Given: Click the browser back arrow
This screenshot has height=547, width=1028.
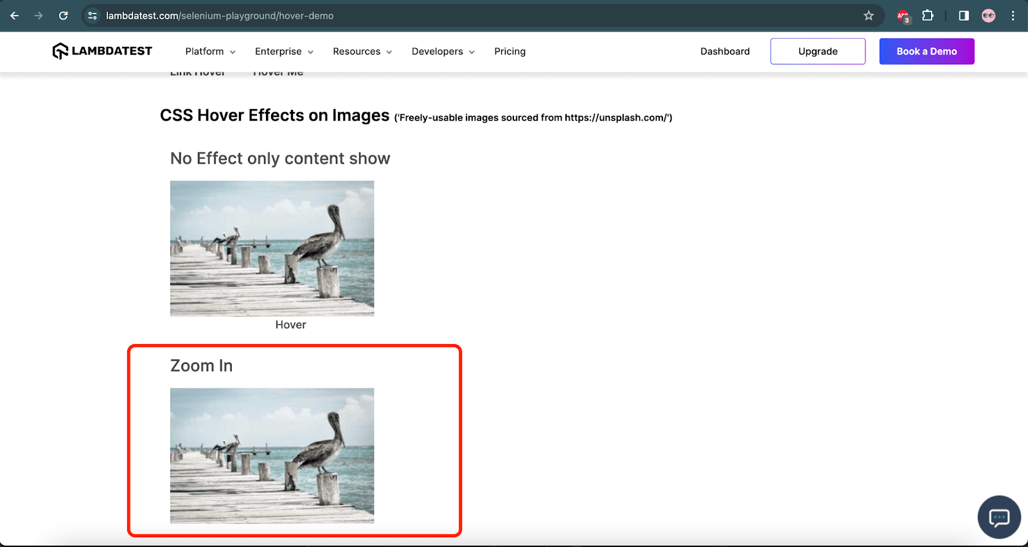Looking at the screenshot, I should (15, 15).
